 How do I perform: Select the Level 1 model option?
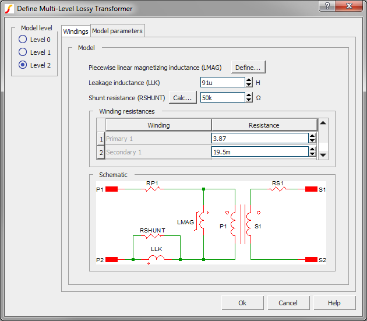23,52
